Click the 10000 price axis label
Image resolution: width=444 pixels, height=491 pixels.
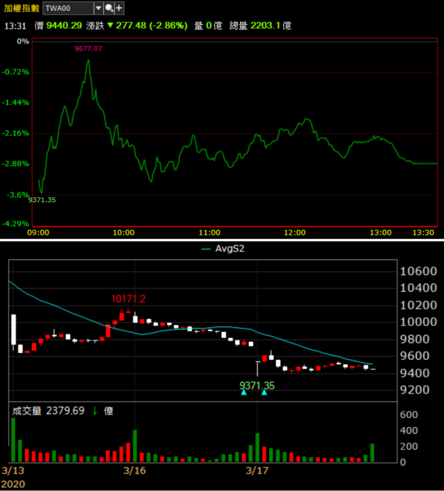click(x=419, y=322)
